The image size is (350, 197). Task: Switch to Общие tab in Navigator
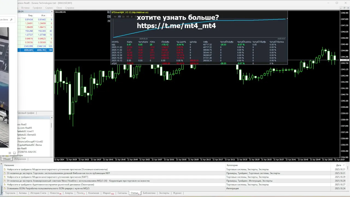[x=7, y=159]
